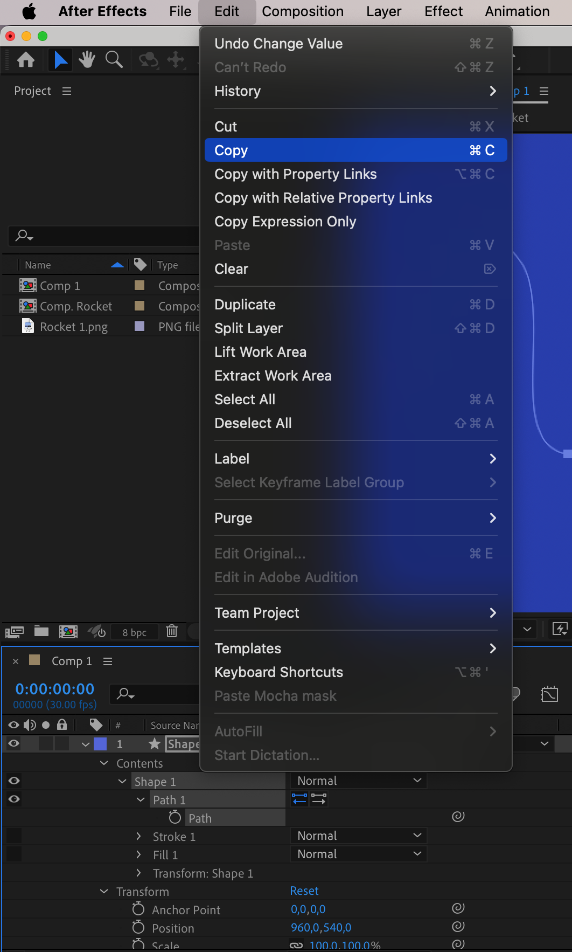Click the pick whip for Position

click(458, 927)
